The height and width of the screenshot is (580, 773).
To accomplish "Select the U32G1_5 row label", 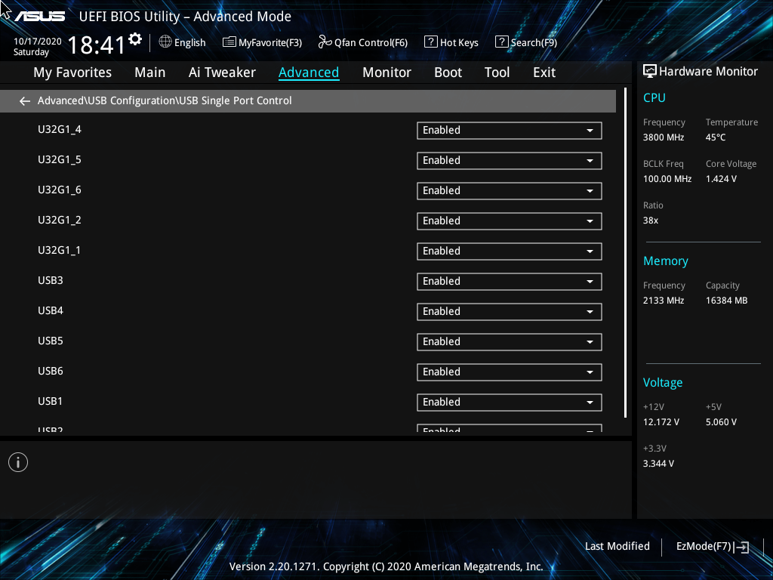I will point(59,160).
